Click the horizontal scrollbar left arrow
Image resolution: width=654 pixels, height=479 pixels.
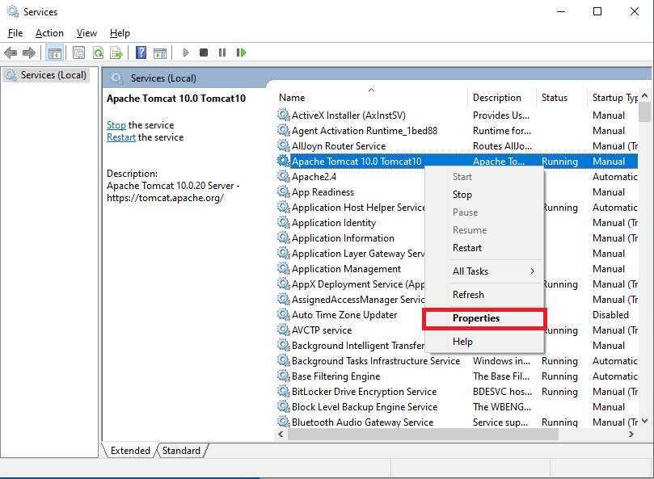281,434
